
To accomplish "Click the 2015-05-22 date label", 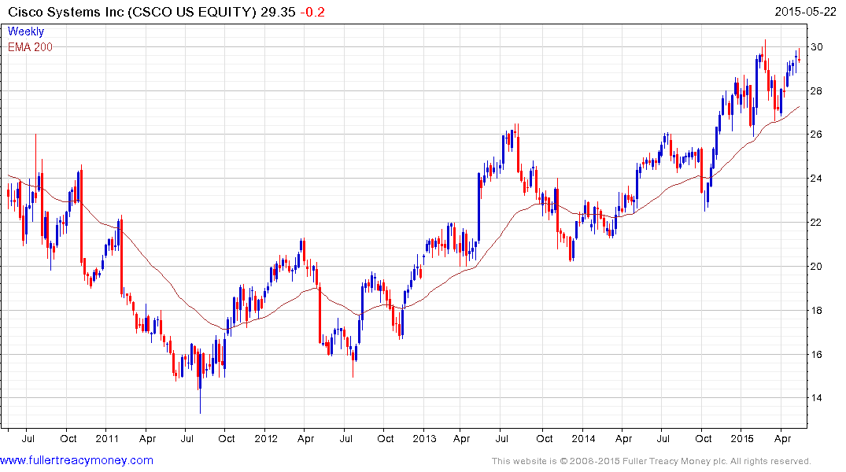I will coord(805,12).
